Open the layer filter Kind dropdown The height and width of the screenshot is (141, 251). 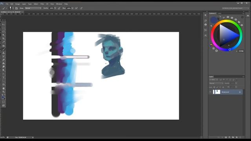tap(213, 80)
